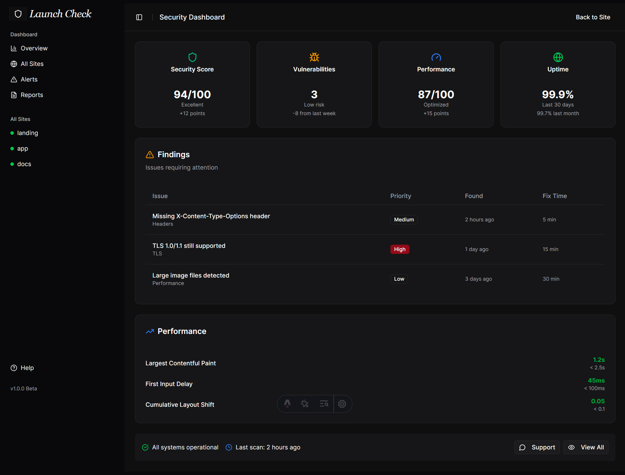Click the Vulnerabilities bug icon
The width and height of the screenshot is (625, 475).
click(314, 57)
